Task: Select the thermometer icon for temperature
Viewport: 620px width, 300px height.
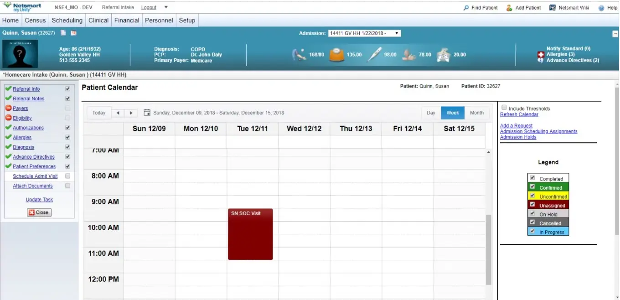Action: click(x=375, y=54)
